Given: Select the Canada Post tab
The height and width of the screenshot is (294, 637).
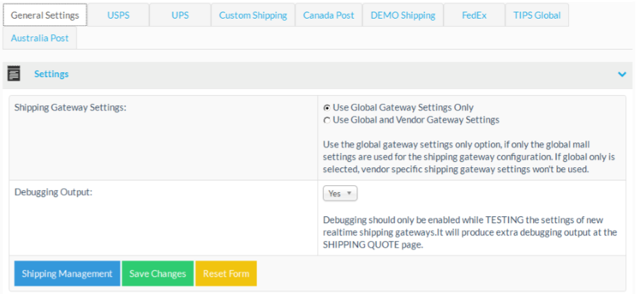Looking at the screenshot, I should pyautogui.click(x=328, y=15).
